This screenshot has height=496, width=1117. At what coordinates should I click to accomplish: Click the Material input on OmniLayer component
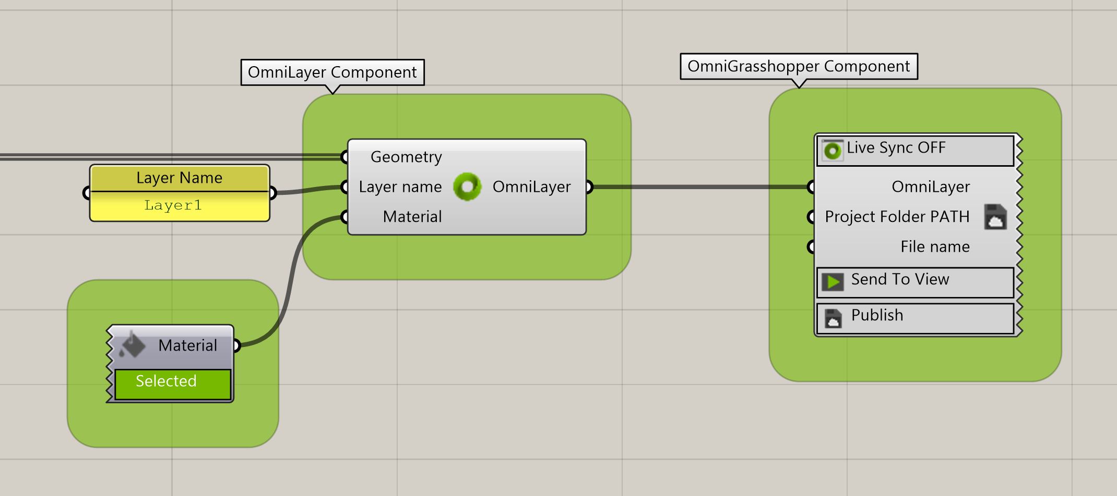pyautogui.click(x=412, y=217)
